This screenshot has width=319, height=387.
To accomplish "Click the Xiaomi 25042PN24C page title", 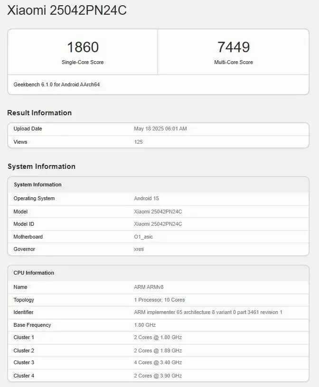I will [x=67, y=10].
